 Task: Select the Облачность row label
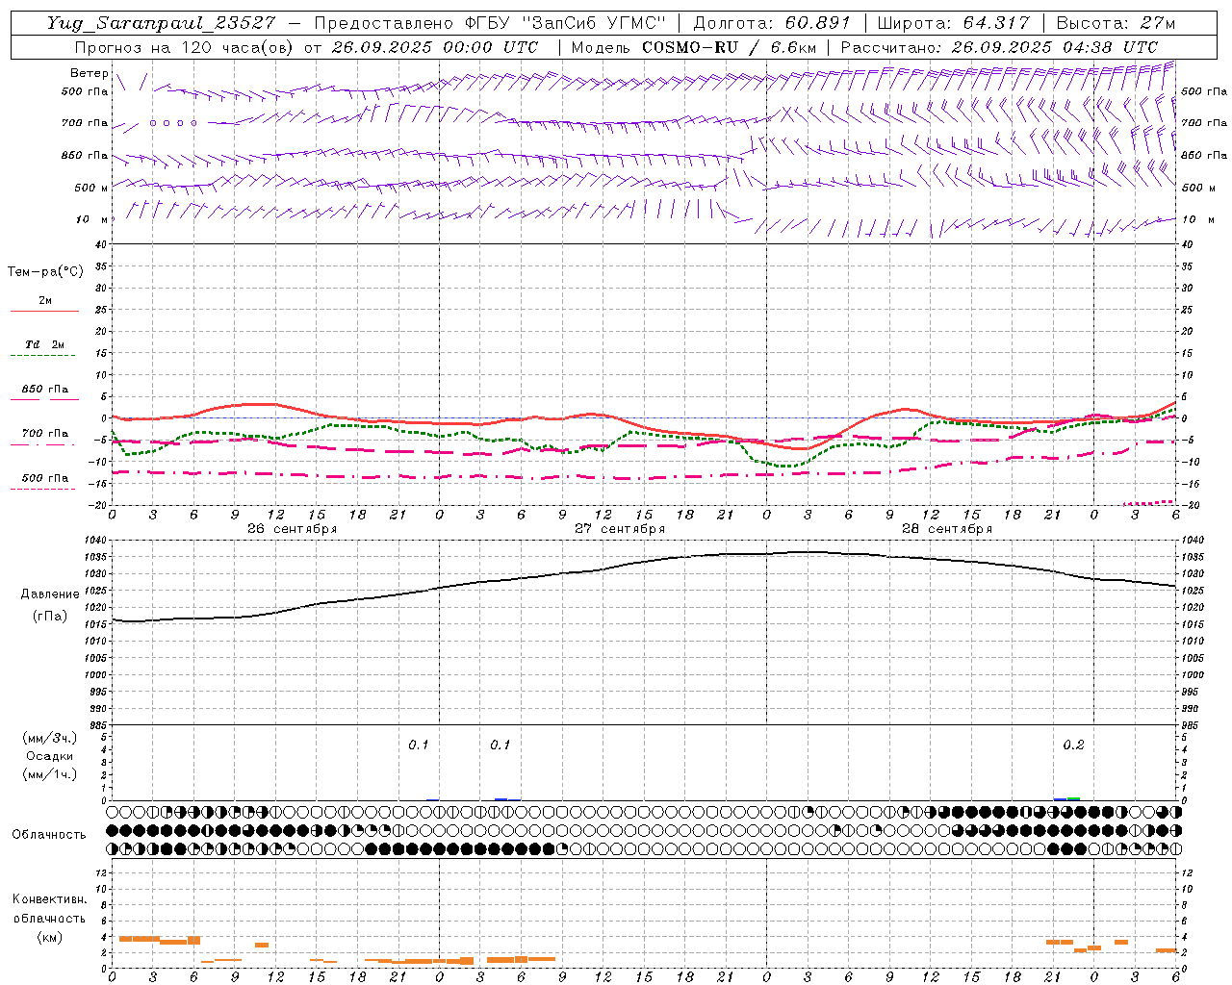point(49,834)
